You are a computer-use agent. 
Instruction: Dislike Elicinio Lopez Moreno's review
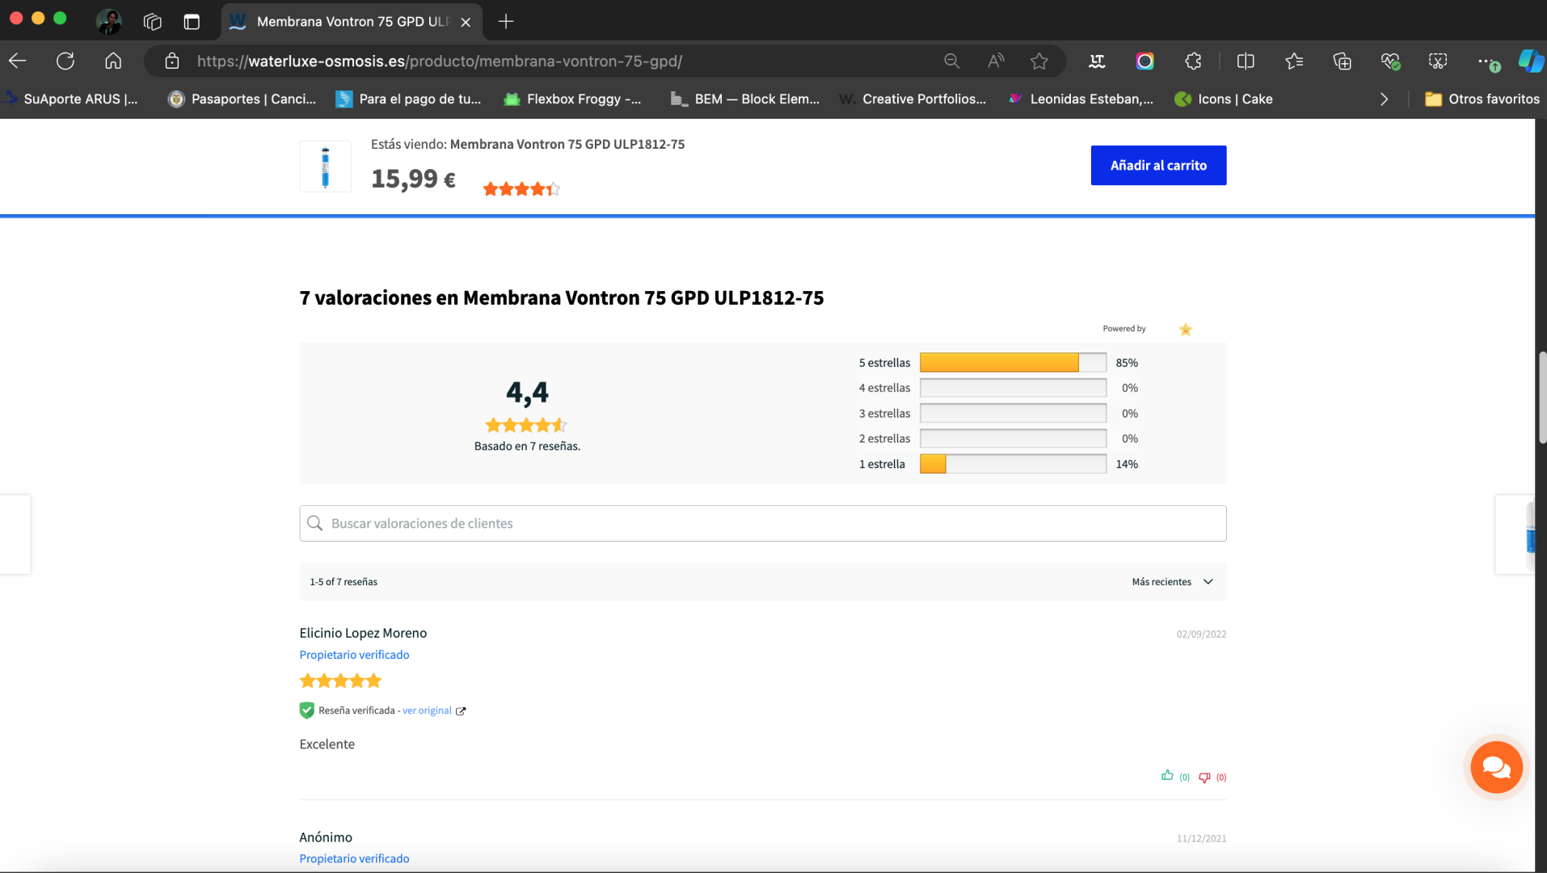[1204, 777]
